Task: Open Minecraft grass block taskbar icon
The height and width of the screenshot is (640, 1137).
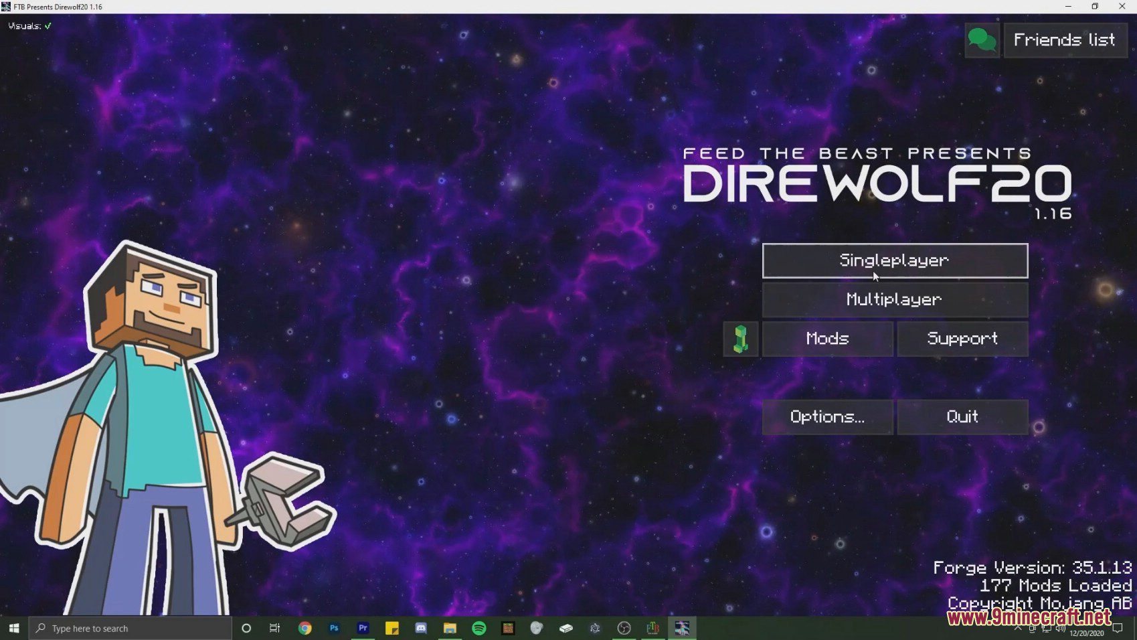Action: point(508,628)
